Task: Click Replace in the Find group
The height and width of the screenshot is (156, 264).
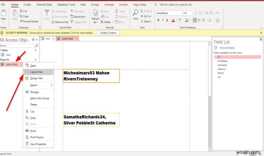Action: (x=146, y=11)
